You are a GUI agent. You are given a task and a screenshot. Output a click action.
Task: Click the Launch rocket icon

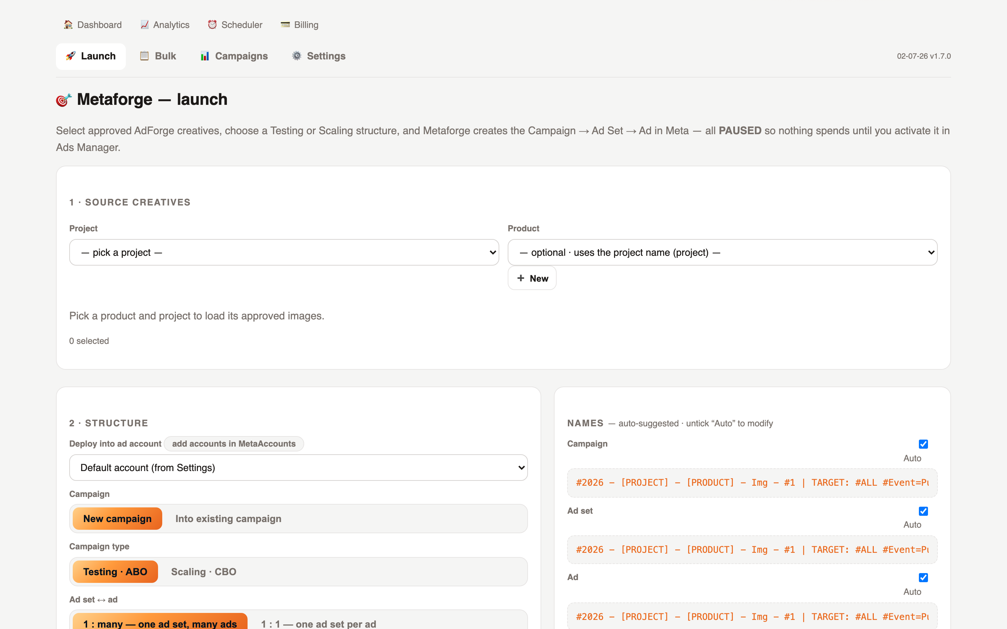[71, 56]
